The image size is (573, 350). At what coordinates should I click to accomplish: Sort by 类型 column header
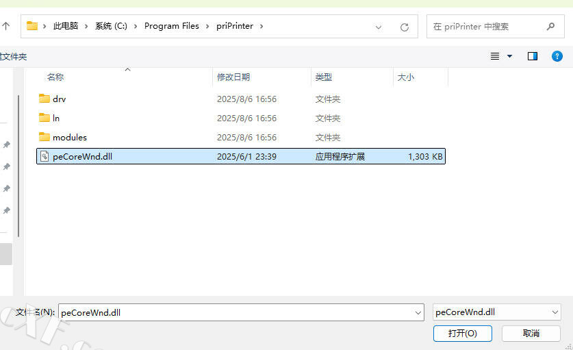coord(324,77)
